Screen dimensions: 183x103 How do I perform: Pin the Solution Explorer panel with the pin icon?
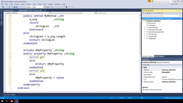click(179, 11)
